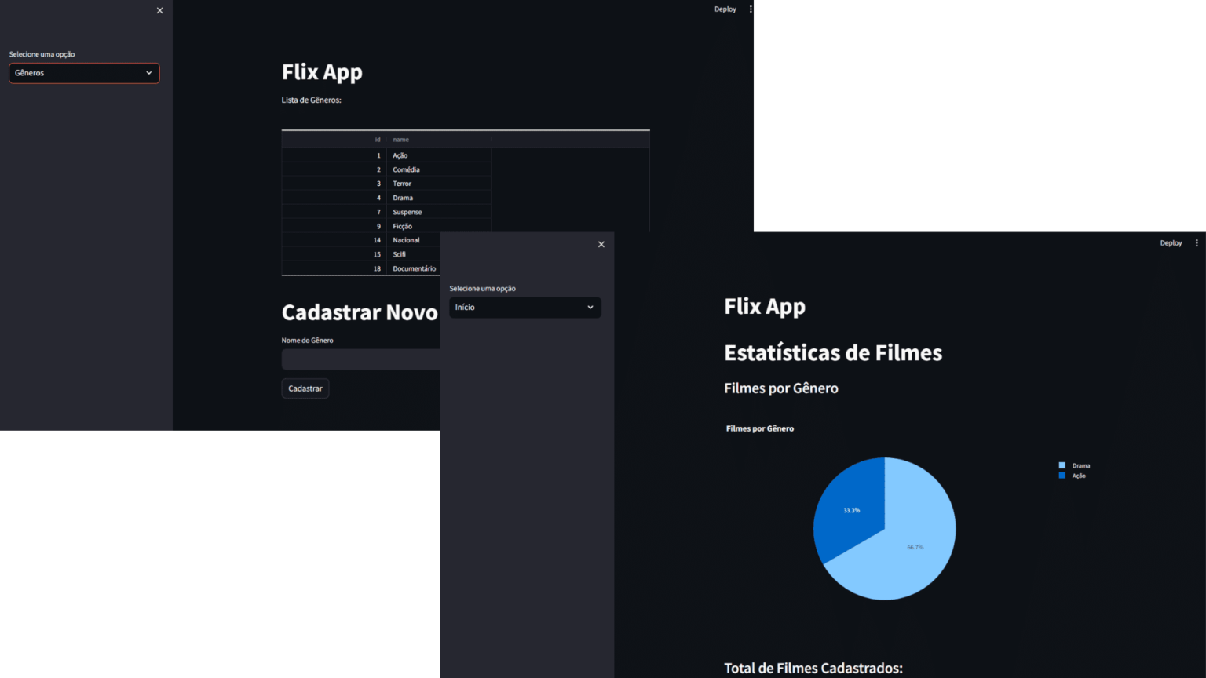Focus the Nome do Gênero text field

pyautogui.click(x=360, y=359)
